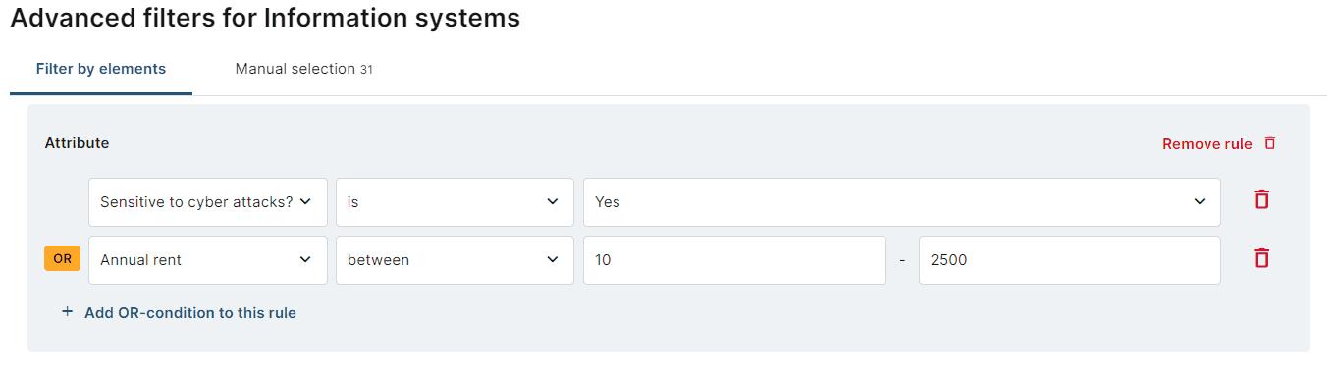Expand the Annual rent attribute dropdown
Viewport: 1341px width, 383px height.
(x=208, y=260)
